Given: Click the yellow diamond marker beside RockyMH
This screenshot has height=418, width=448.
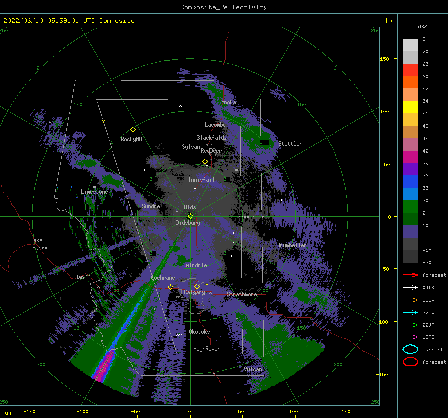Looking at the screenshot, I should (133, 130).
